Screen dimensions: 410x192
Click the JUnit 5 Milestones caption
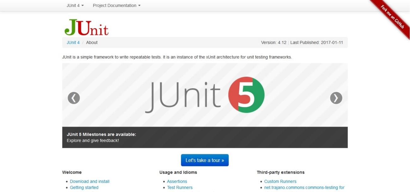[101, 134]
